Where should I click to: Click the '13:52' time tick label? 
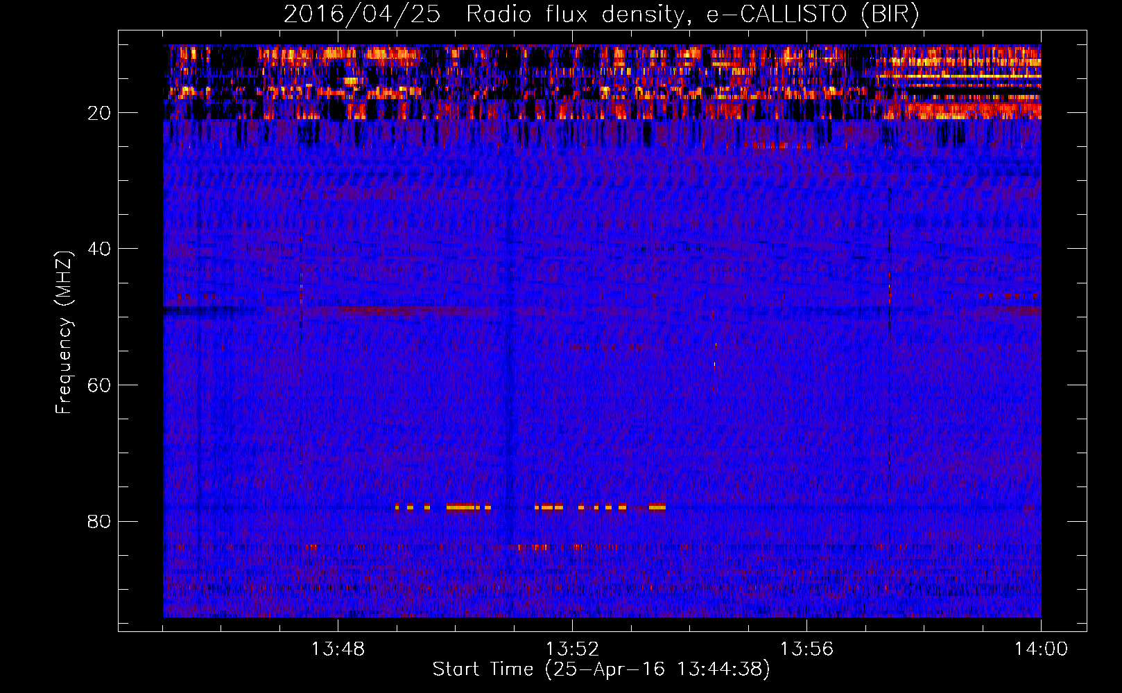pos(572,649)
